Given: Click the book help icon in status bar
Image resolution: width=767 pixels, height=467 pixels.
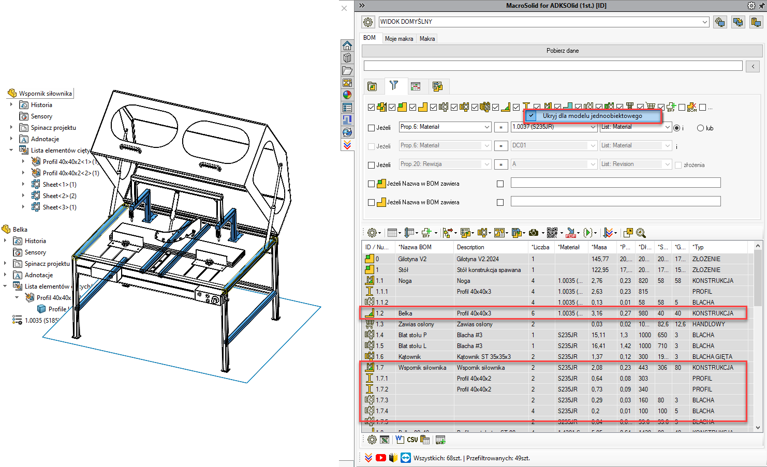Looking at the screenshot, I should click(393, 458).
